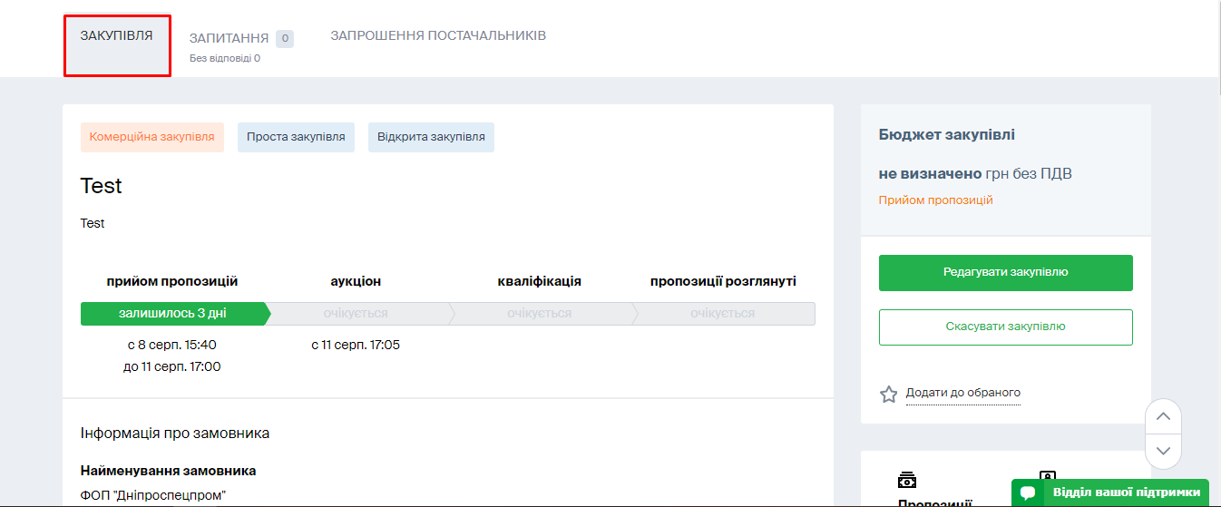Select the Відкрита закупівля tag
Screen dimensions: 1221x507
click(431, 137)
